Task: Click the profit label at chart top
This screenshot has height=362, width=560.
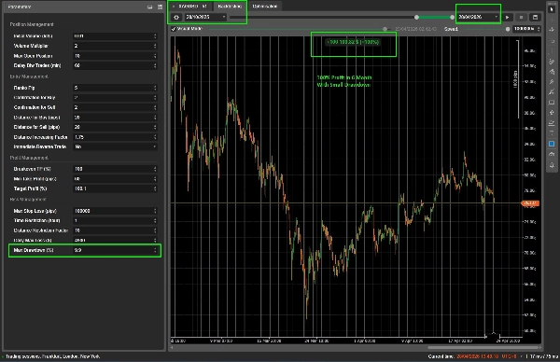Action: [x=353, y=42]
